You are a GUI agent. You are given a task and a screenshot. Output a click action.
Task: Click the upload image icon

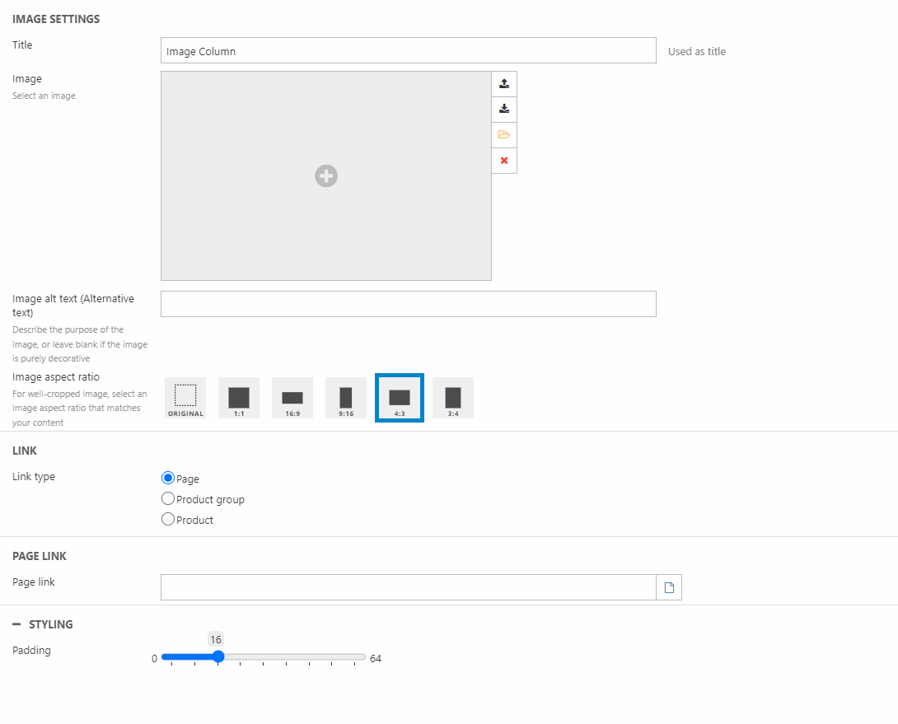point(504,84)
